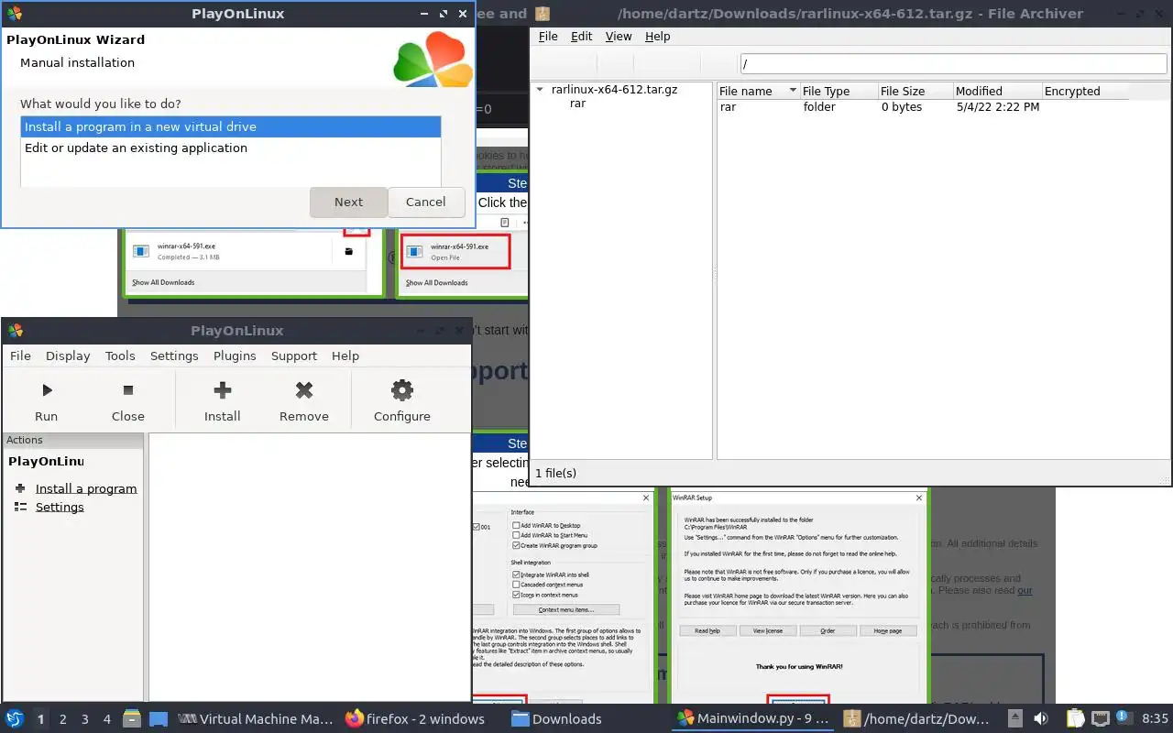This screenshot has height=733, width=1173.
Task: Click the Run toolbar icon in PlayOnLinux
Action: (47, 390)
